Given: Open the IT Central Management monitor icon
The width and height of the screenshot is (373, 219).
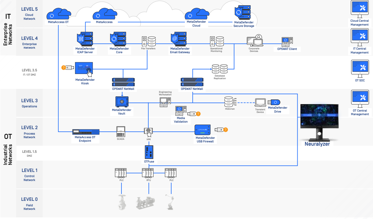Looking at the screenshot, I should coord(360,37).
